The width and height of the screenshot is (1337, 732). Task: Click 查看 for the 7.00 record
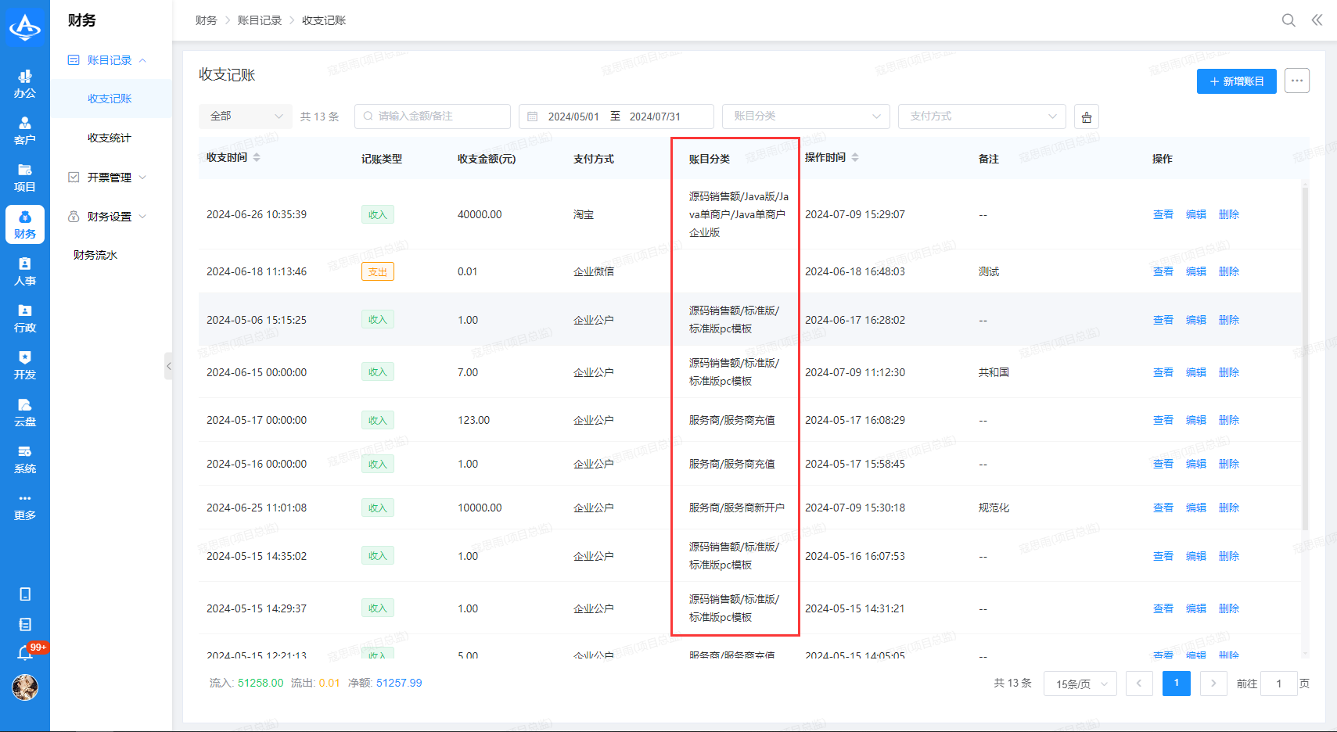click(1163, 372)
